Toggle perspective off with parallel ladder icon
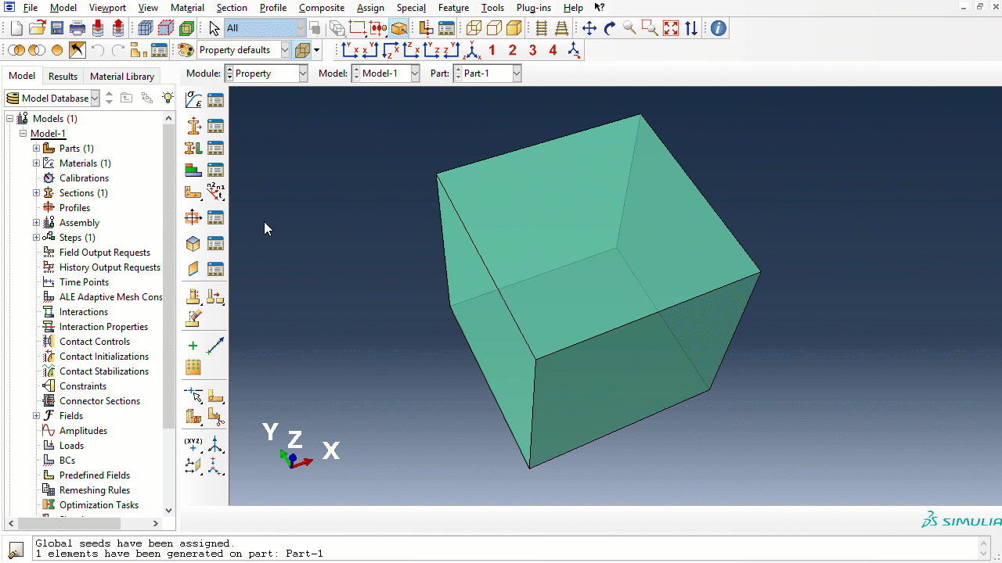Viewport: 1002px width, 563px height. point(542,28)
